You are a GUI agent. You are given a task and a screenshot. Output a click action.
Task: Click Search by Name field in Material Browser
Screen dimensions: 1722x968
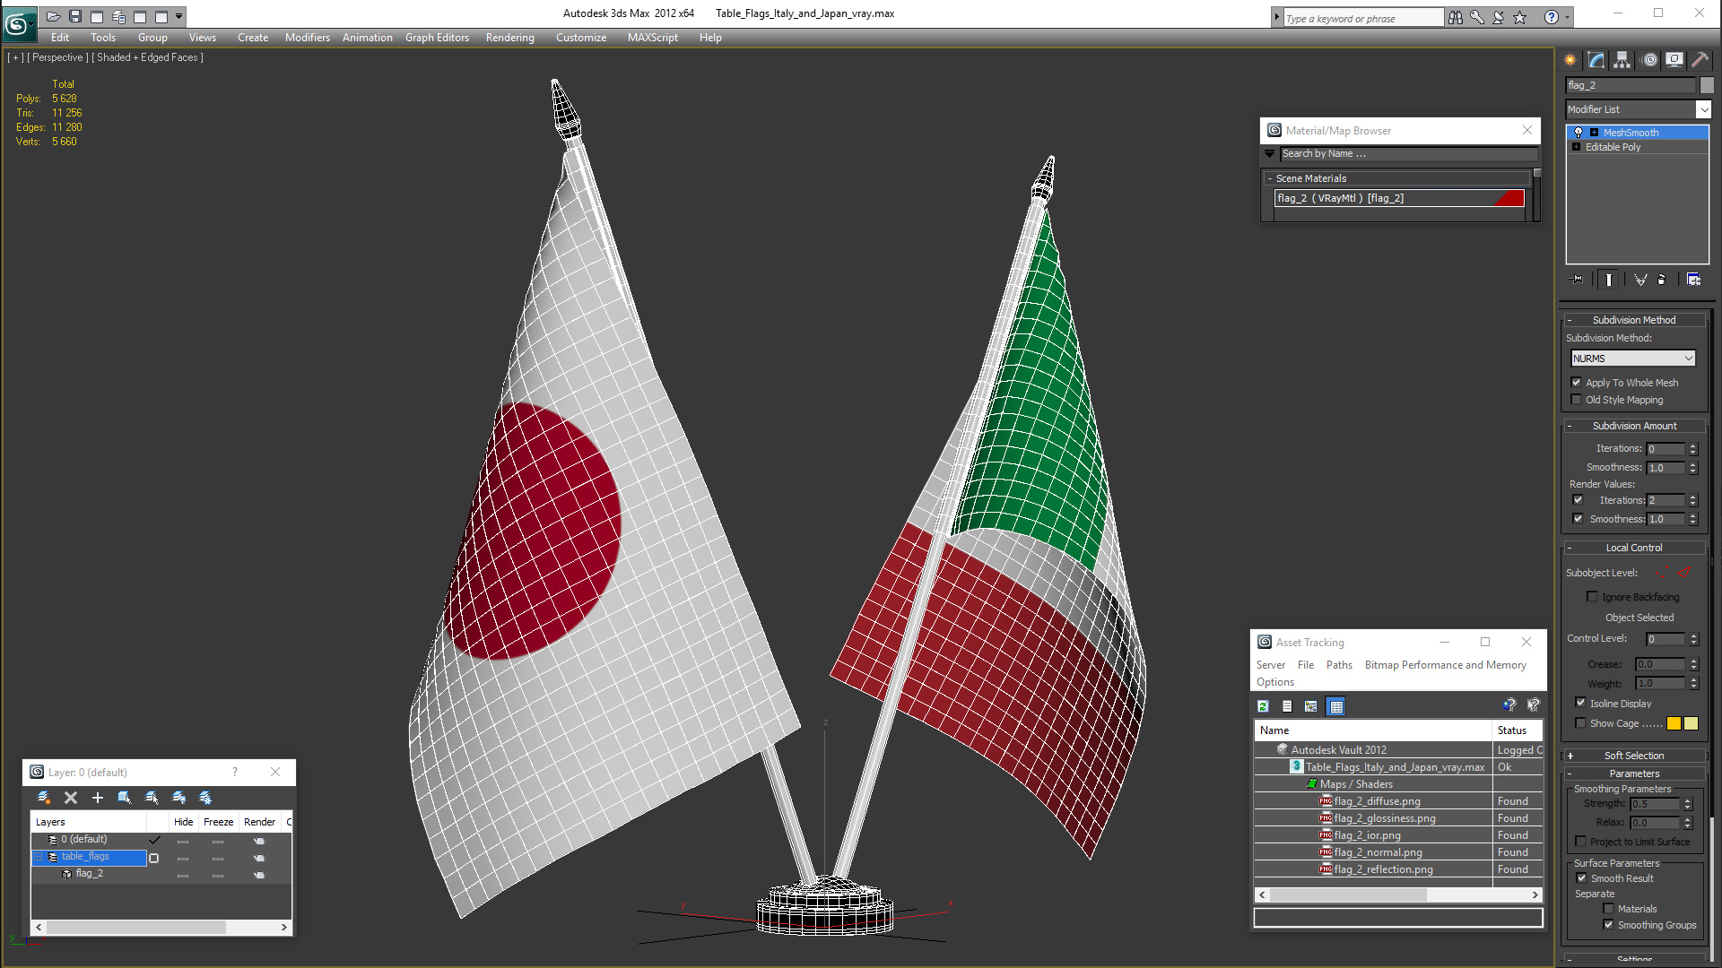pos(1404,154)
